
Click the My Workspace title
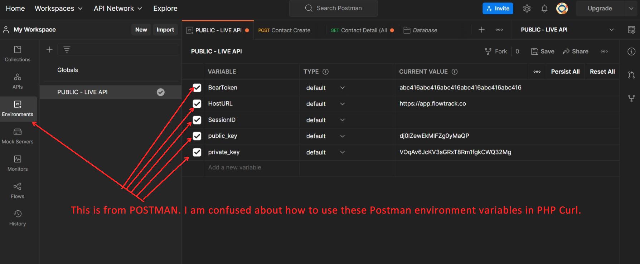tap(35, 30)
